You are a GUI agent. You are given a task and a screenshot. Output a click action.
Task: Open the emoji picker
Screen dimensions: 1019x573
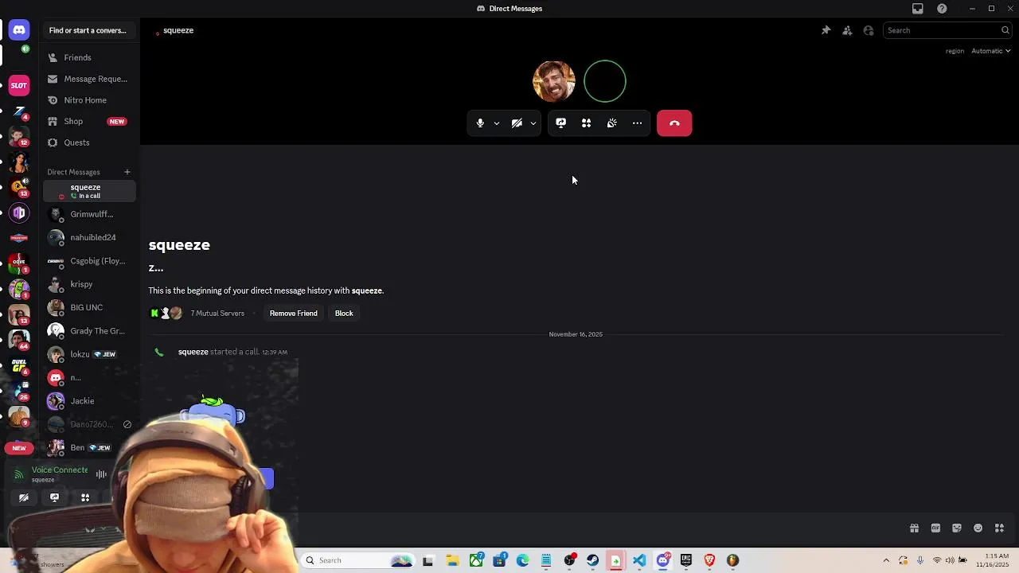pos(978,528)
